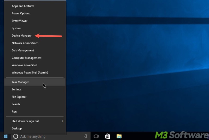Open the System entry
Screen dimensions: 209x140
click(x=16, y=28)
